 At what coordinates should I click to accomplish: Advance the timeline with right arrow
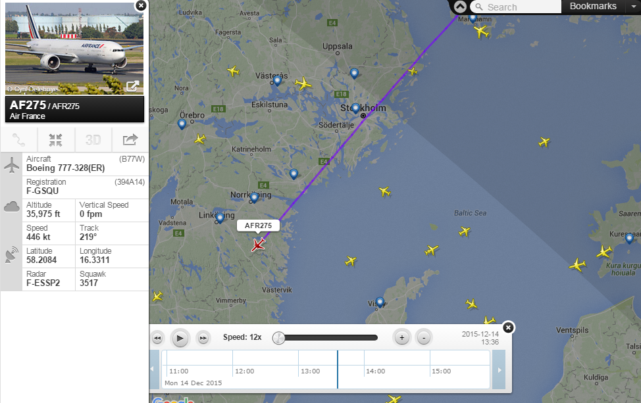[499, 370]
